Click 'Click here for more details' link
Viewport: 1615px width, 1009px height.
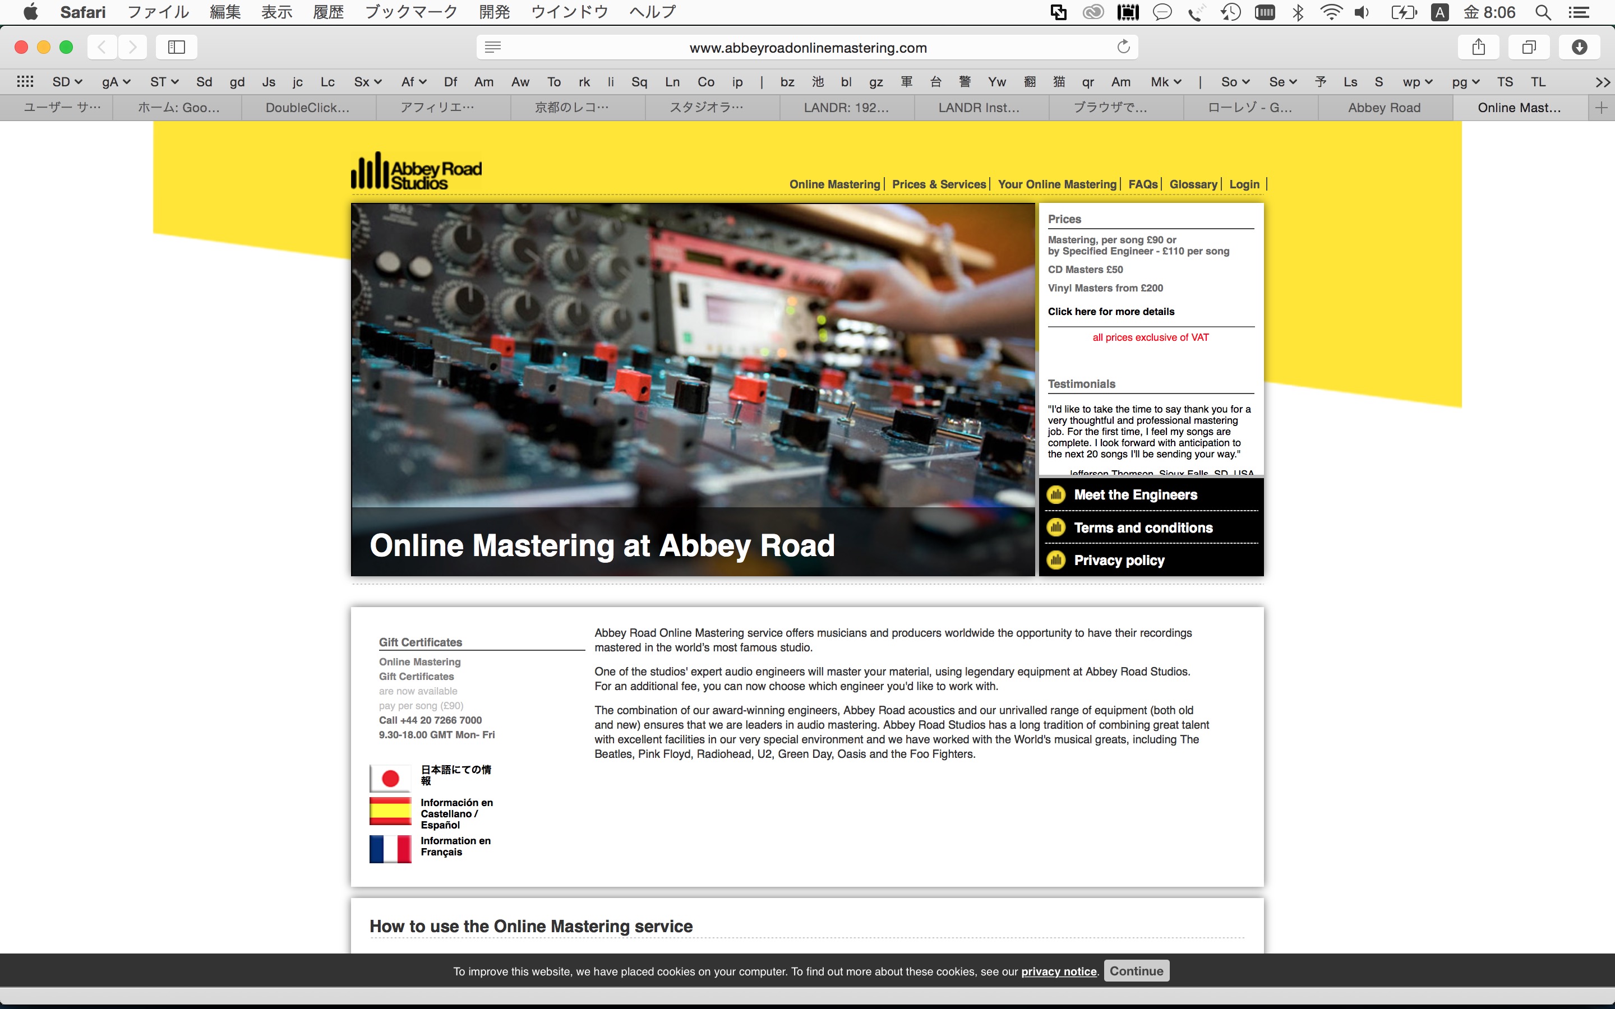tap(1111, 312)
